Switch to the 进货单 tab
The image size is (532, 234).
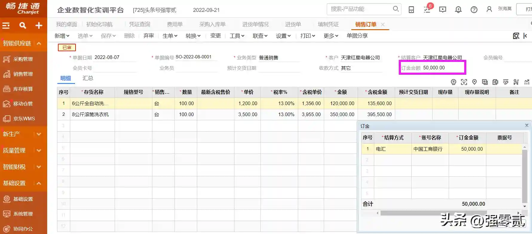click(293, 24)
